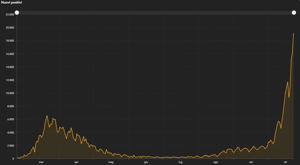Select the 'apr' month label on x-axis
This screenshot has height=165, width=300.
coord(76,162)
